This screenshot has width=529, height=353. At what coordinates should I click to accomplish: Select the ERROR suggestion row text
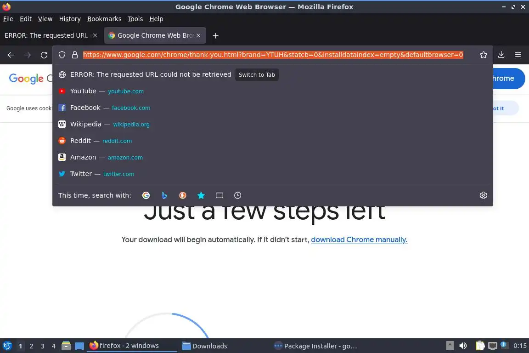click(151, 74)
